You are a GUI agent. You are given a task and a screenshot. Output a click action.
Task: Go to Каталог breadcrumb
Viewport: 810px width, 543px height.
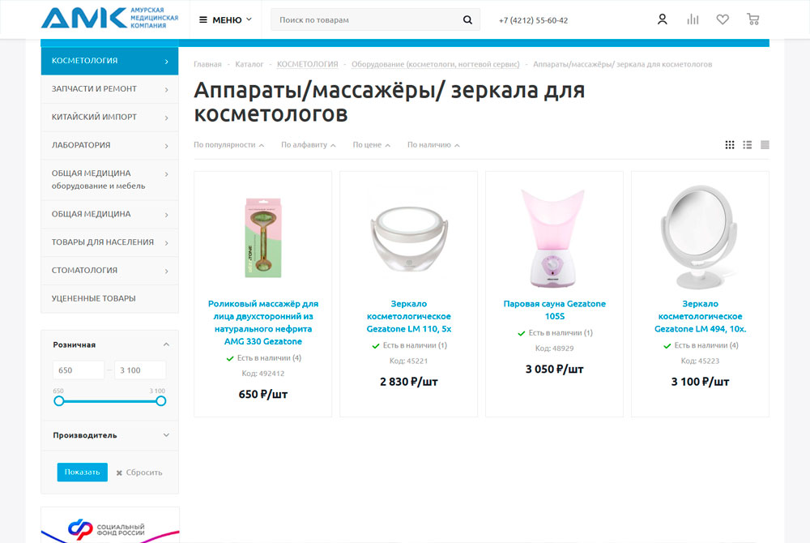[249, 65]
